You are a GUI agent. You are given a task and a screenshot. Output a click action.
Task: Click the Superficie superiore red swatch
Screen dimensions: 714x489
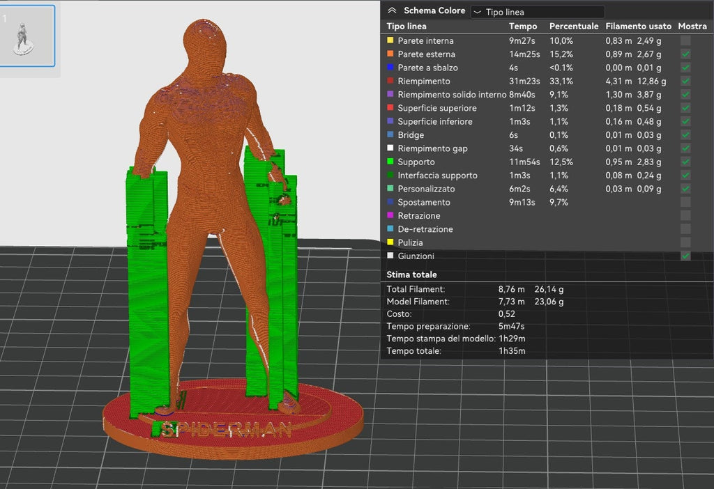(x=390, y=107)
